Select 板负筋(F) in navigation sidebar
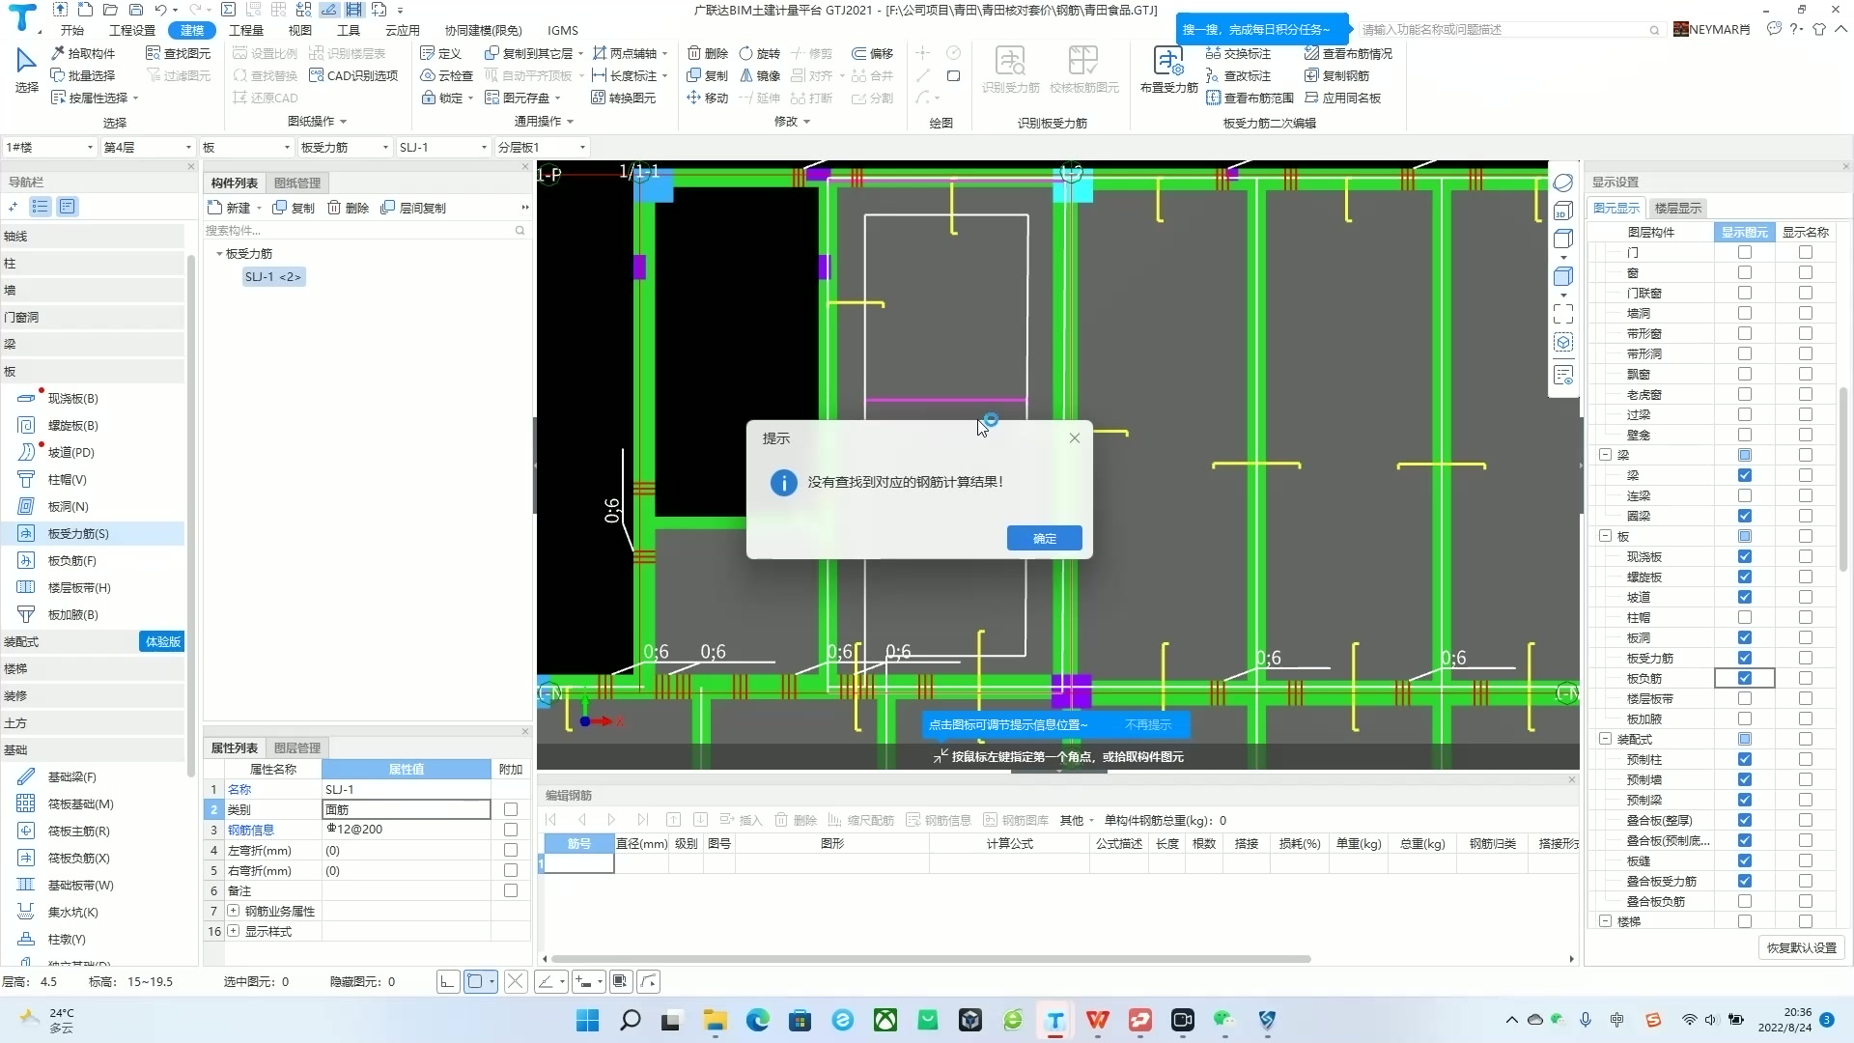 point(72,560)
